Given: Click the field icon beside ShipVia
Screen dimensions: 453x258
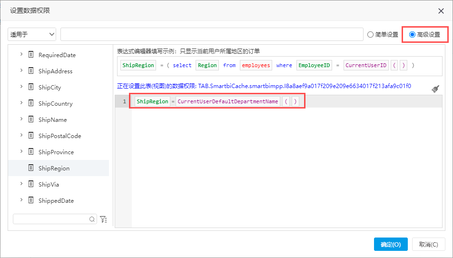Looking at the screenshot, I should pyautogui.click(x=31, y=184).
